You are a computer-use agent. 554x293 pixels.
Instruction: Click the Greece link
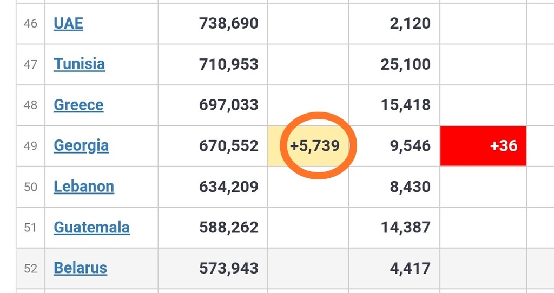[78, 104]
